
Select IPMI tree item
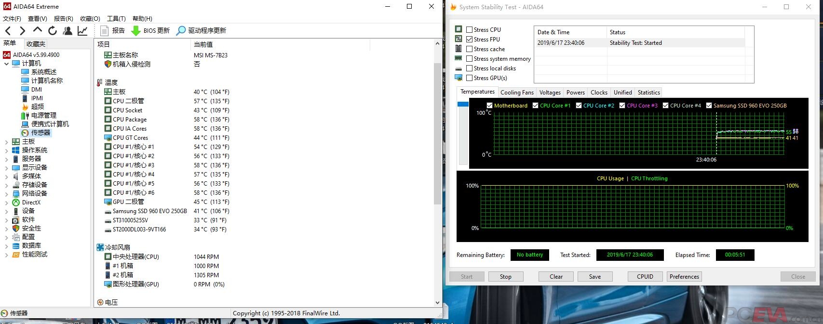click(x=37, y=98)
